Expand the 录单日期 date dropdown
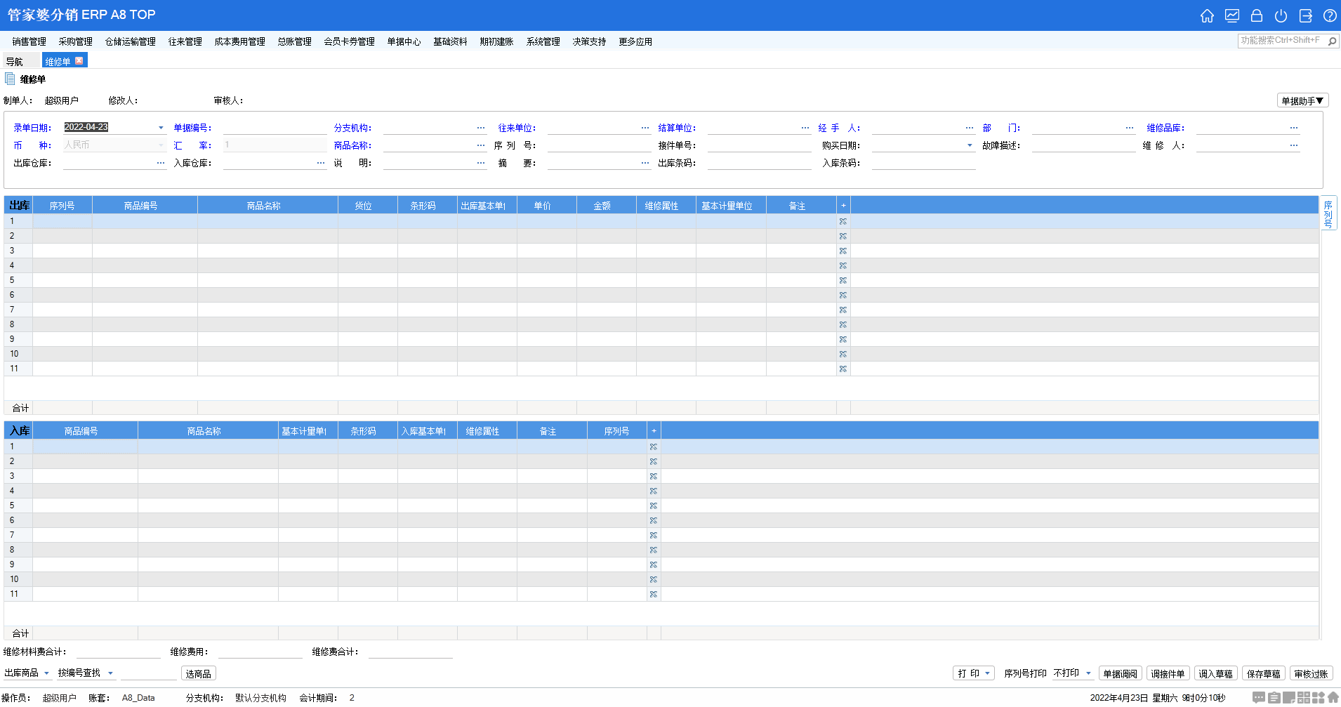 (x=161, y=128)
